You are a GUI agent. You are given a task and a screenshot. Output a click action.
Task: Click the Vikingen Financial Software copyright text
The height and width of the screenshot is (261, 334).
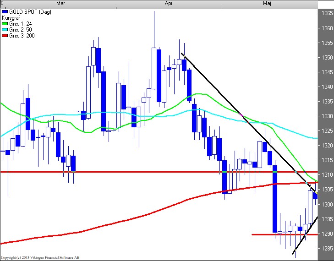40,258
